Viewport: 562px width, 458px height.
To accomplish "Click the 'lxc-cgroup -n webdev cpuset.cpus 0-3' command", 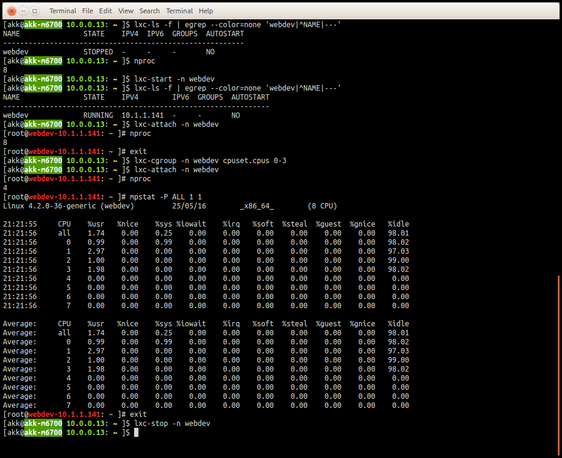I will [x=210, y=161].
